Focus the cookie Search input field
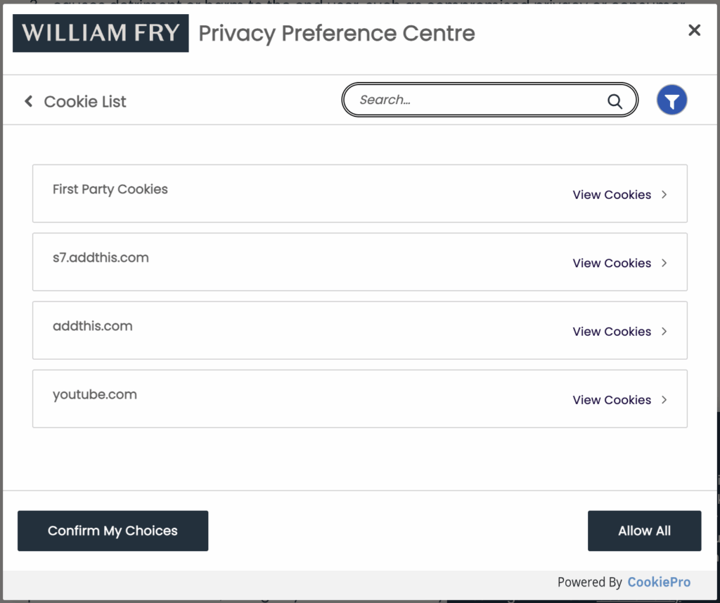This screenshot has width=720, height=603. pos(478,100)
